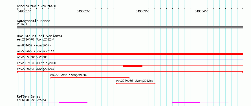Click the left arrow end of ruler
The width and height of the screenshot is (251, 106).
coord(18,9)
